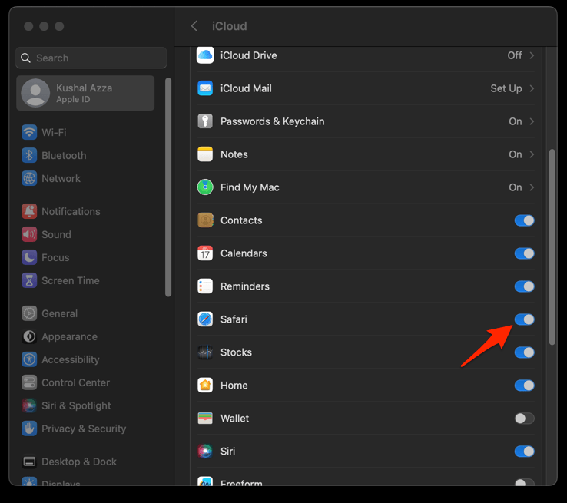The image size is (567, 503).
Task: Click the Search magnifying glass icon
Action: pos(25,58)
